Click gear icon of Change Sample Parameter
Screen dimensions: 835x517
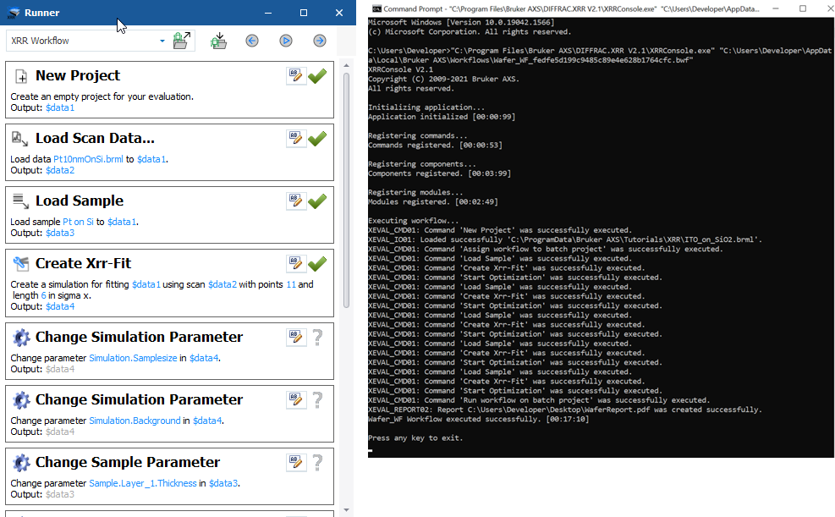pos(21,463)
